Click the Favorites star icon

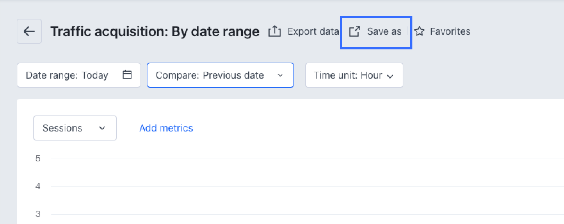point(420,31)
